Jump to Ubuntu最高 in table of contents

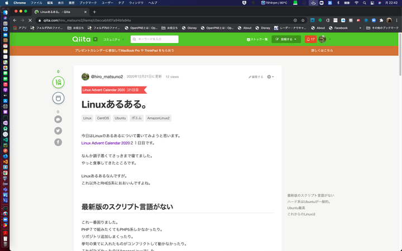[x=296, y=208]
